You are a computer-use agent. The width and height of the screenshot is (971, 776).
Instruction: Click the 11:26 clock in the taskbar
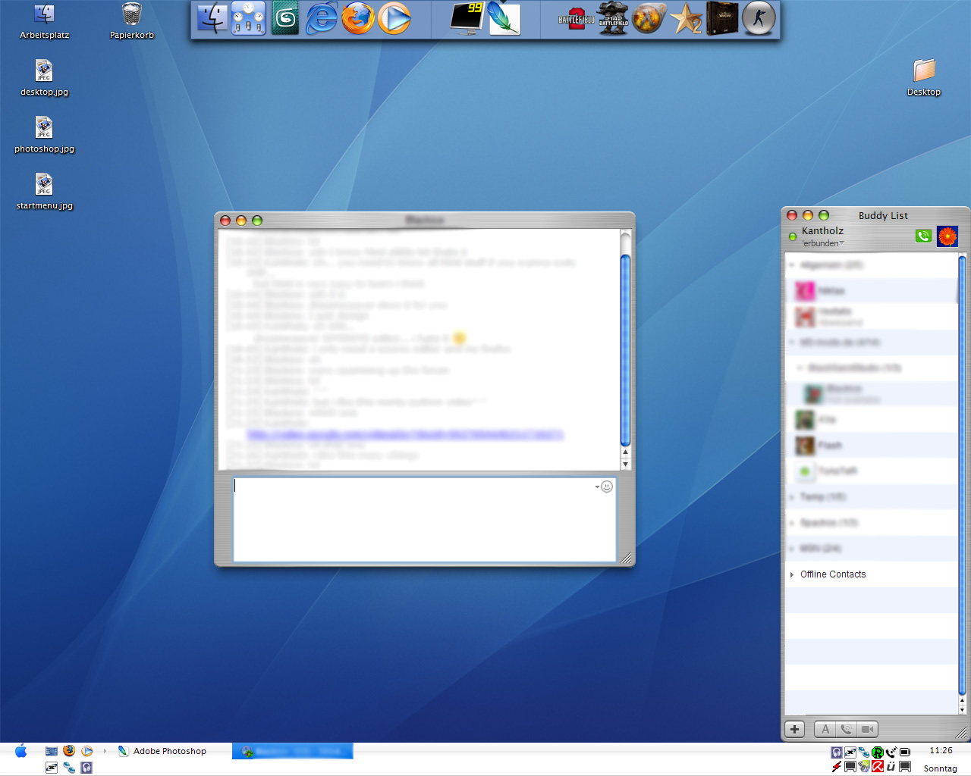click(941, 750)
